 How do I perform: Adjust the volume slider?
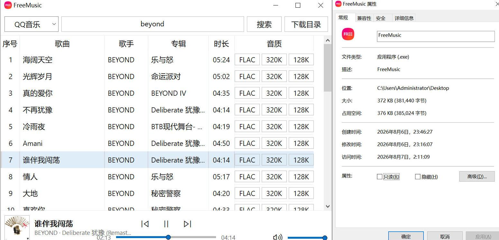click(307, 238)
